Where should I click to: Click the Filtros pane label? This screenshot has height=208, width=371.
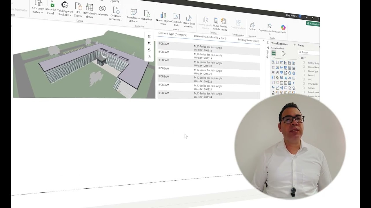coord(267,54)
